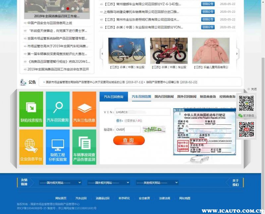Expand the 国外相关网站 dropdown
The width and height of the screenshot is (265, 214).
click(x=108, y=182)
